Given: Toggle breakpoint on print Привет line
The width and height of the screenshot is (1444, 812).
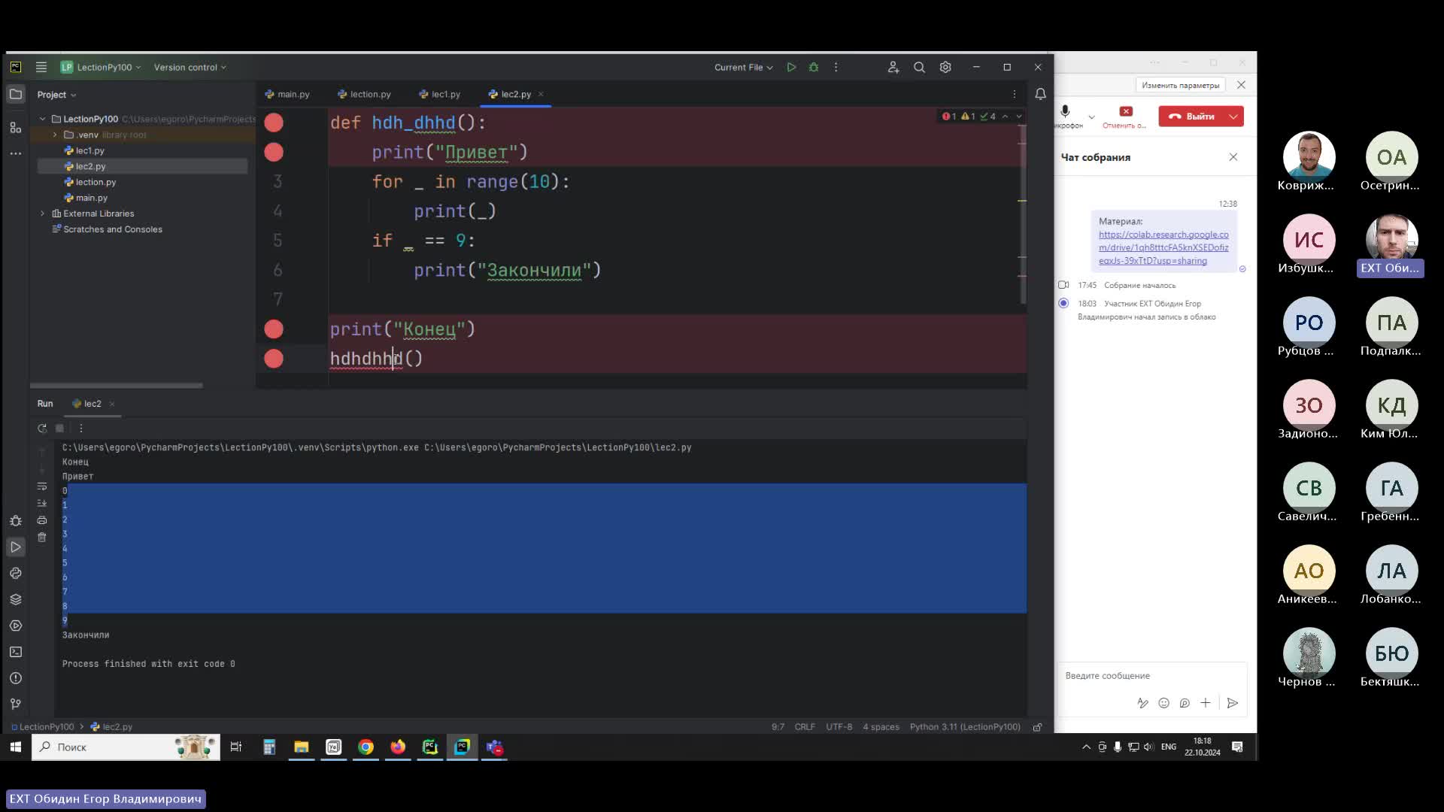Looking at the screenshot, I should point(274,152).
